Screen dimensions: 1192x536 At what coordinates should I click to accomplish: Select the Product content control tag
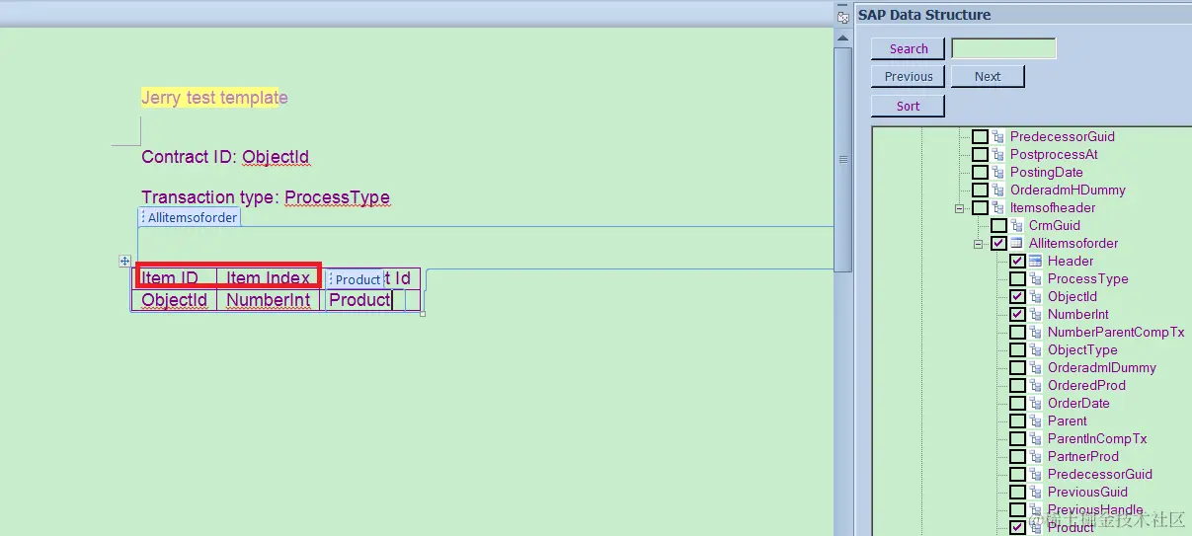tap(356, 279)
